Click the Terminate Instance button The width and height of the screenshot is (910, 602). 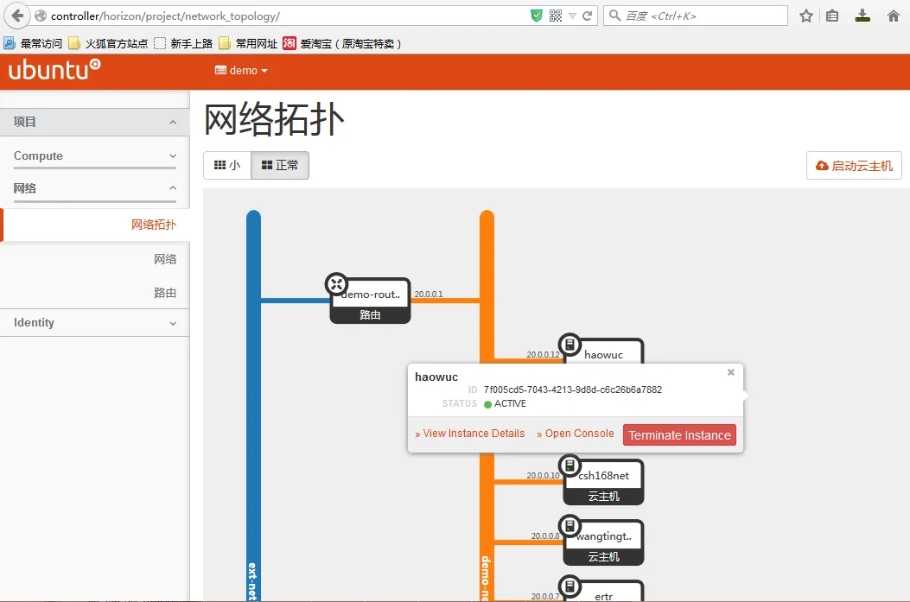pyautogui.click(x=679, y=435)
